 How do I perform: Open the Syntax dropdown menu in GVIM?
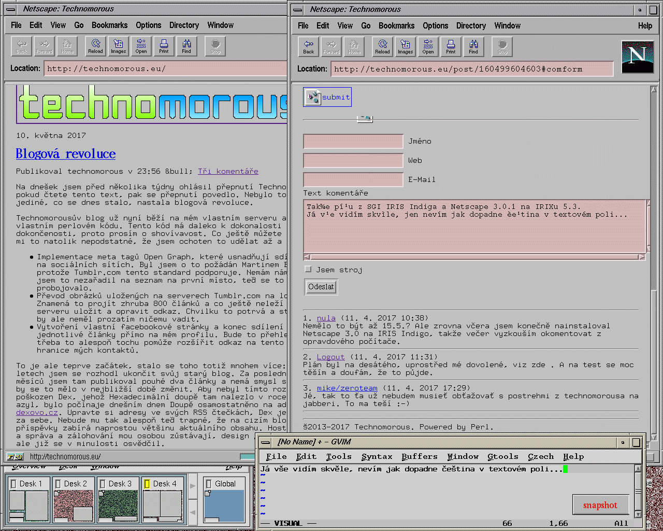click(x=377, y=456)
